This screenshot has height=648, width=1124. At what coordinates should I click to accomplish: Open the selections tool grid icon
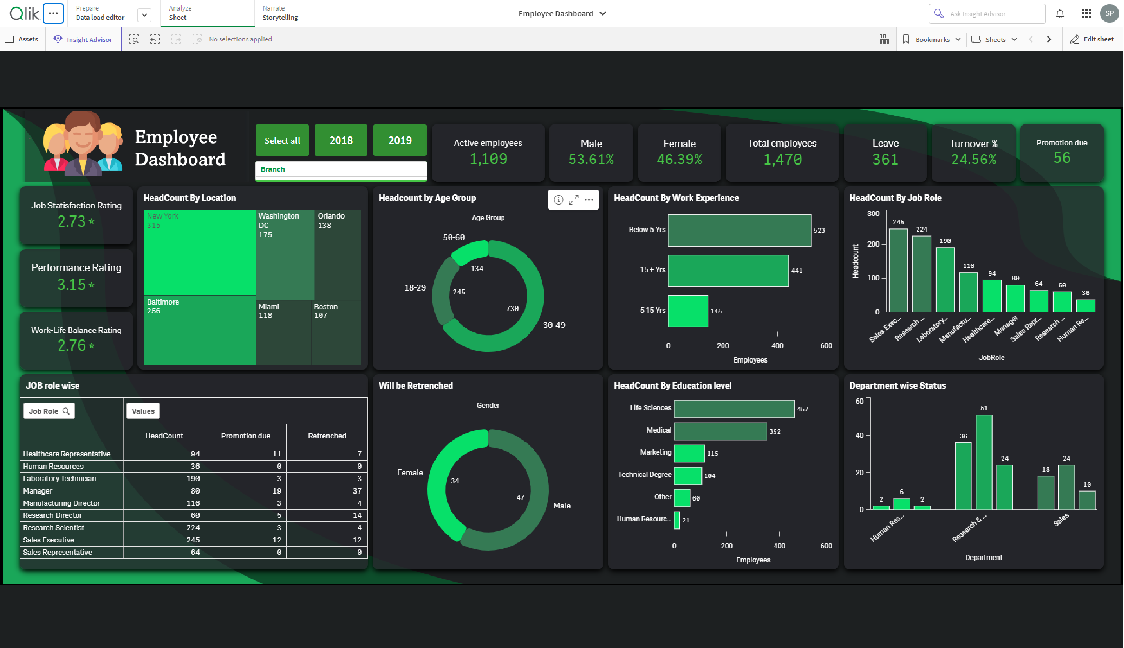[x=884, y=39]
